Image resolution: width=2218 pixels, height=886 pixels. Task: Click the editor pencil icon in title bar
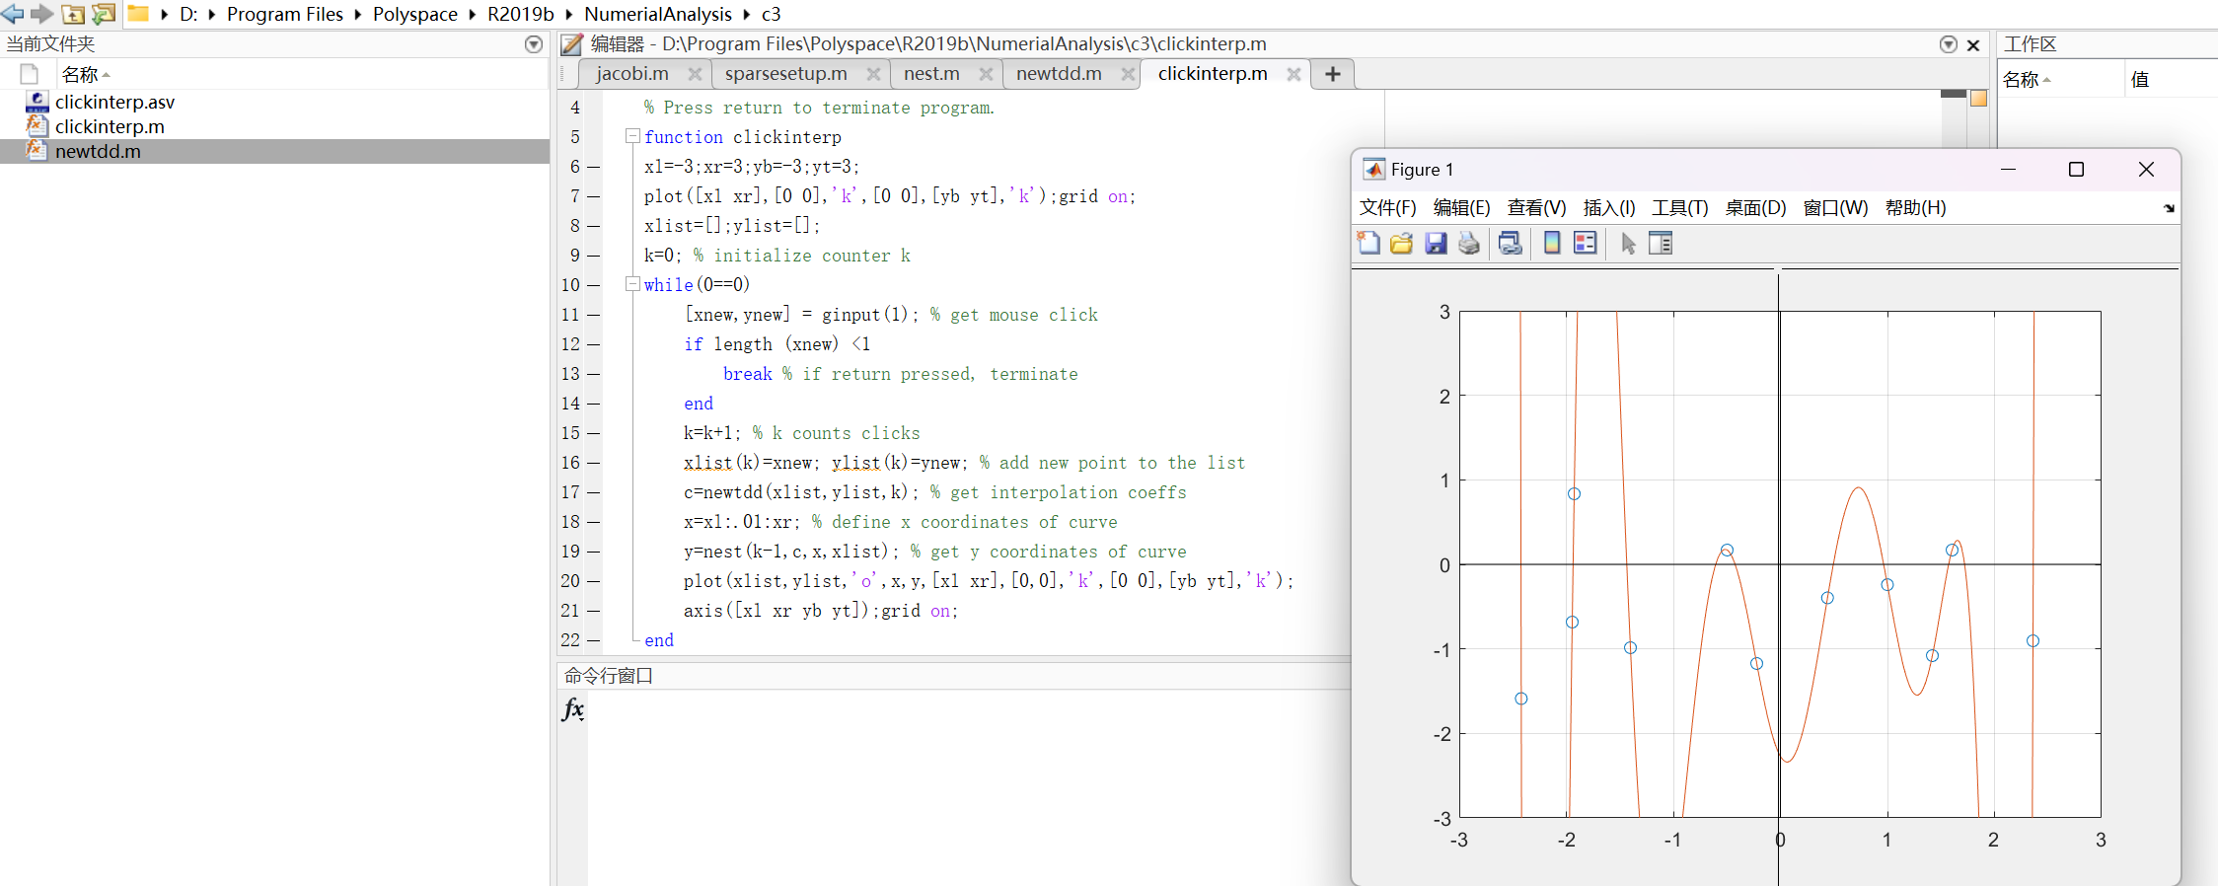click(572, 44)
